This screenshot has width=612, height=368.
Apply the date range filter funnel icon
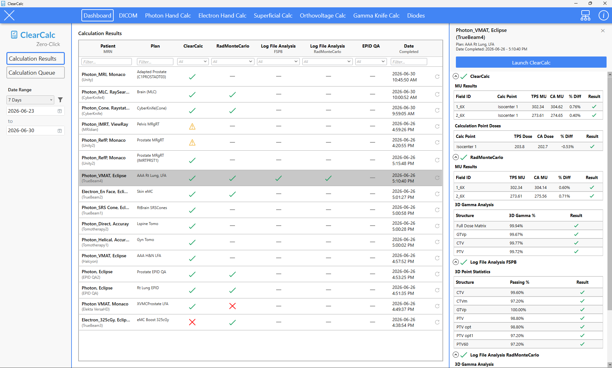60,100
